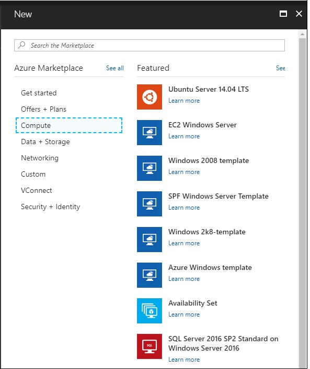Click the Ubuntu Server 14.04 LTS icon
The width and height of the screenshot is (310, 369).
[x=150, y=97]
